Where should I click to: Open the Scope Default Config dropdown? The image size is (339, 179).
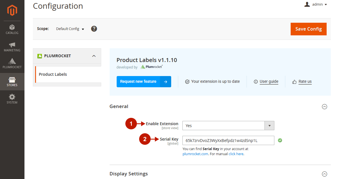pos(70,29)
